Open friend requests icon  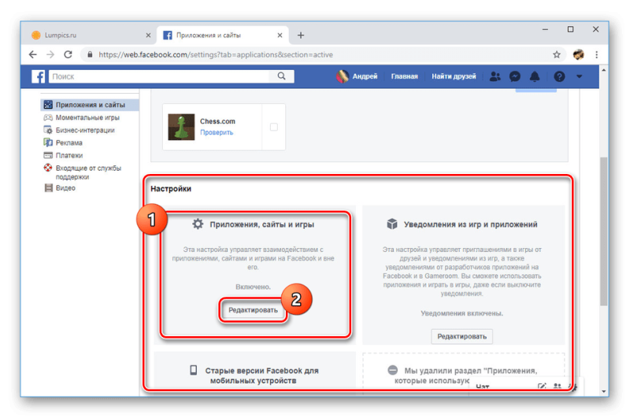coord(495,76)
